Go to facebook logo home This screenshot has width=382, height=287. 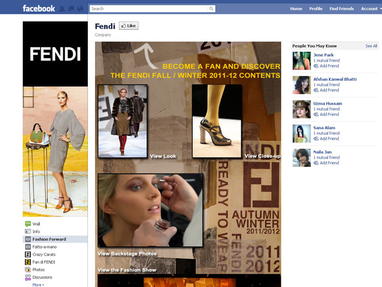coord(39,8)
